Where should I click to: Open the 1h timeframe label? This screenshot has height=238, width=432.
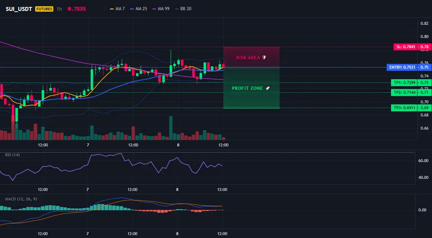click(59, 9)
